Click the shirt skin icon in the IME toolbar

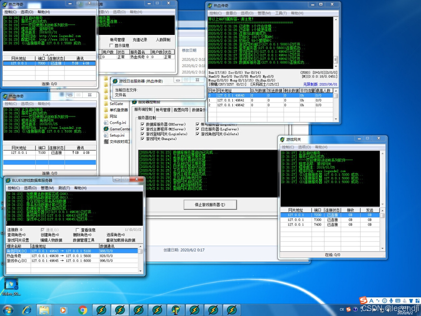pyautogui.click(x=411, y=300)
